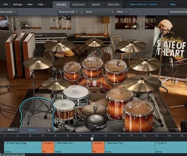
Task: Select the left rack tom
Action: tap(72, 71)
